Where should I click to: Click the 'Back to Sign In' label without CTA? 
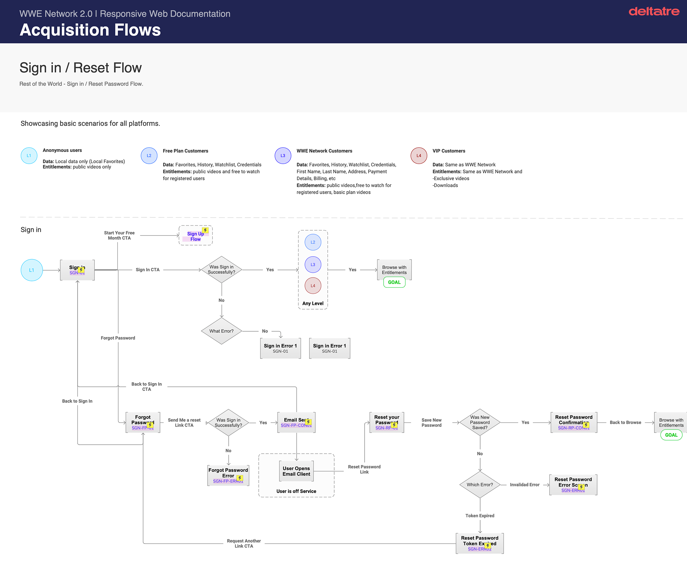tap(77, 401)
